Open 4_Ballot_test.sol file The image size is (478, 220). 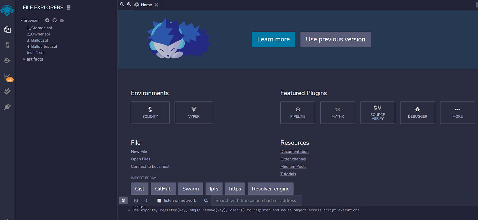click(x=42, y=46)
